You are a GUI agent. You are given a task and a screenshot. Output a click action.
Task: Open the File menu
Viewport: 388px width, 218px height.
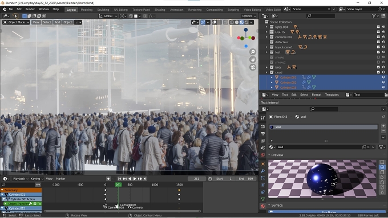[11, 9]
